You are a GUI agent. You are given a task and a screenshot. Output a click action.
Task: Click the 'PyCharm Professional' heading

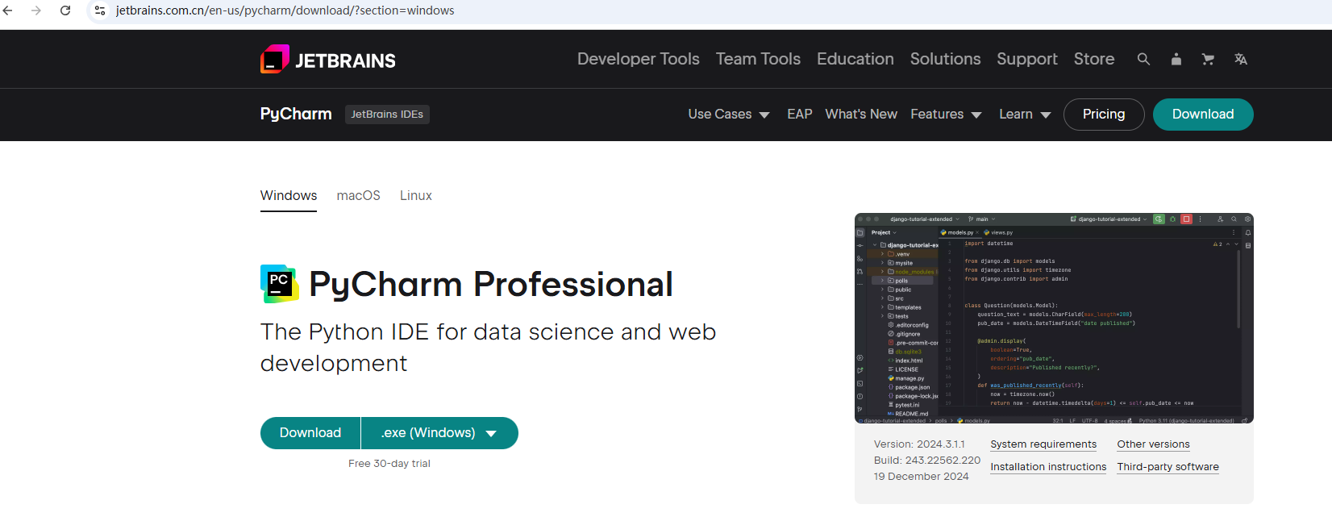point(491,285)
